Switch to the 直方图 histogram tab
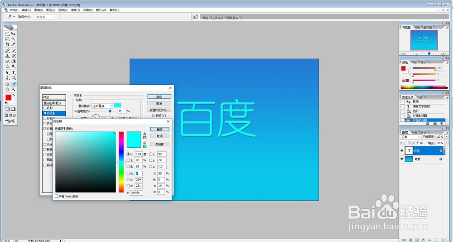This screenshot has width=453, height=242. pyautogui.click(x=428, y=27)
